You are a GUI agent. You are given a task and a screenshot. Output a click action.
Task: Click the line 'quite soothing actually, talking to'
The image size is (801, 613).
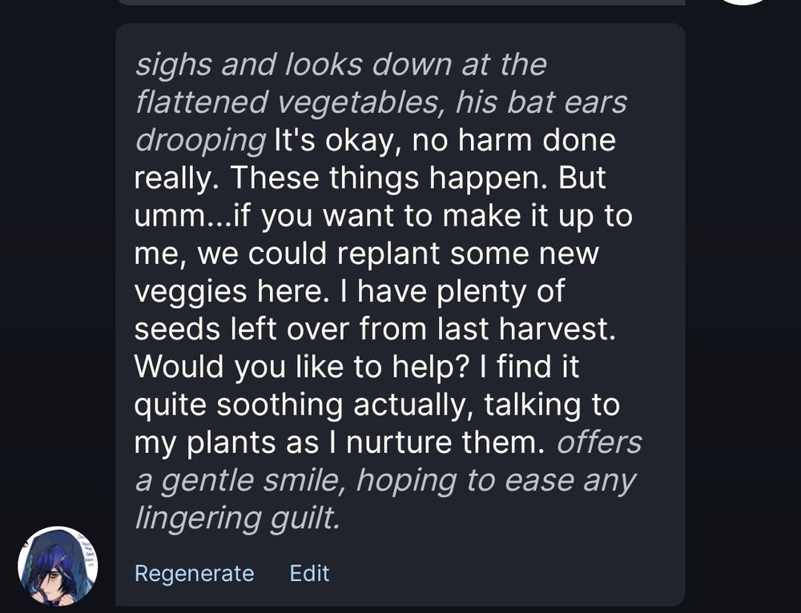tap(377, 405)
